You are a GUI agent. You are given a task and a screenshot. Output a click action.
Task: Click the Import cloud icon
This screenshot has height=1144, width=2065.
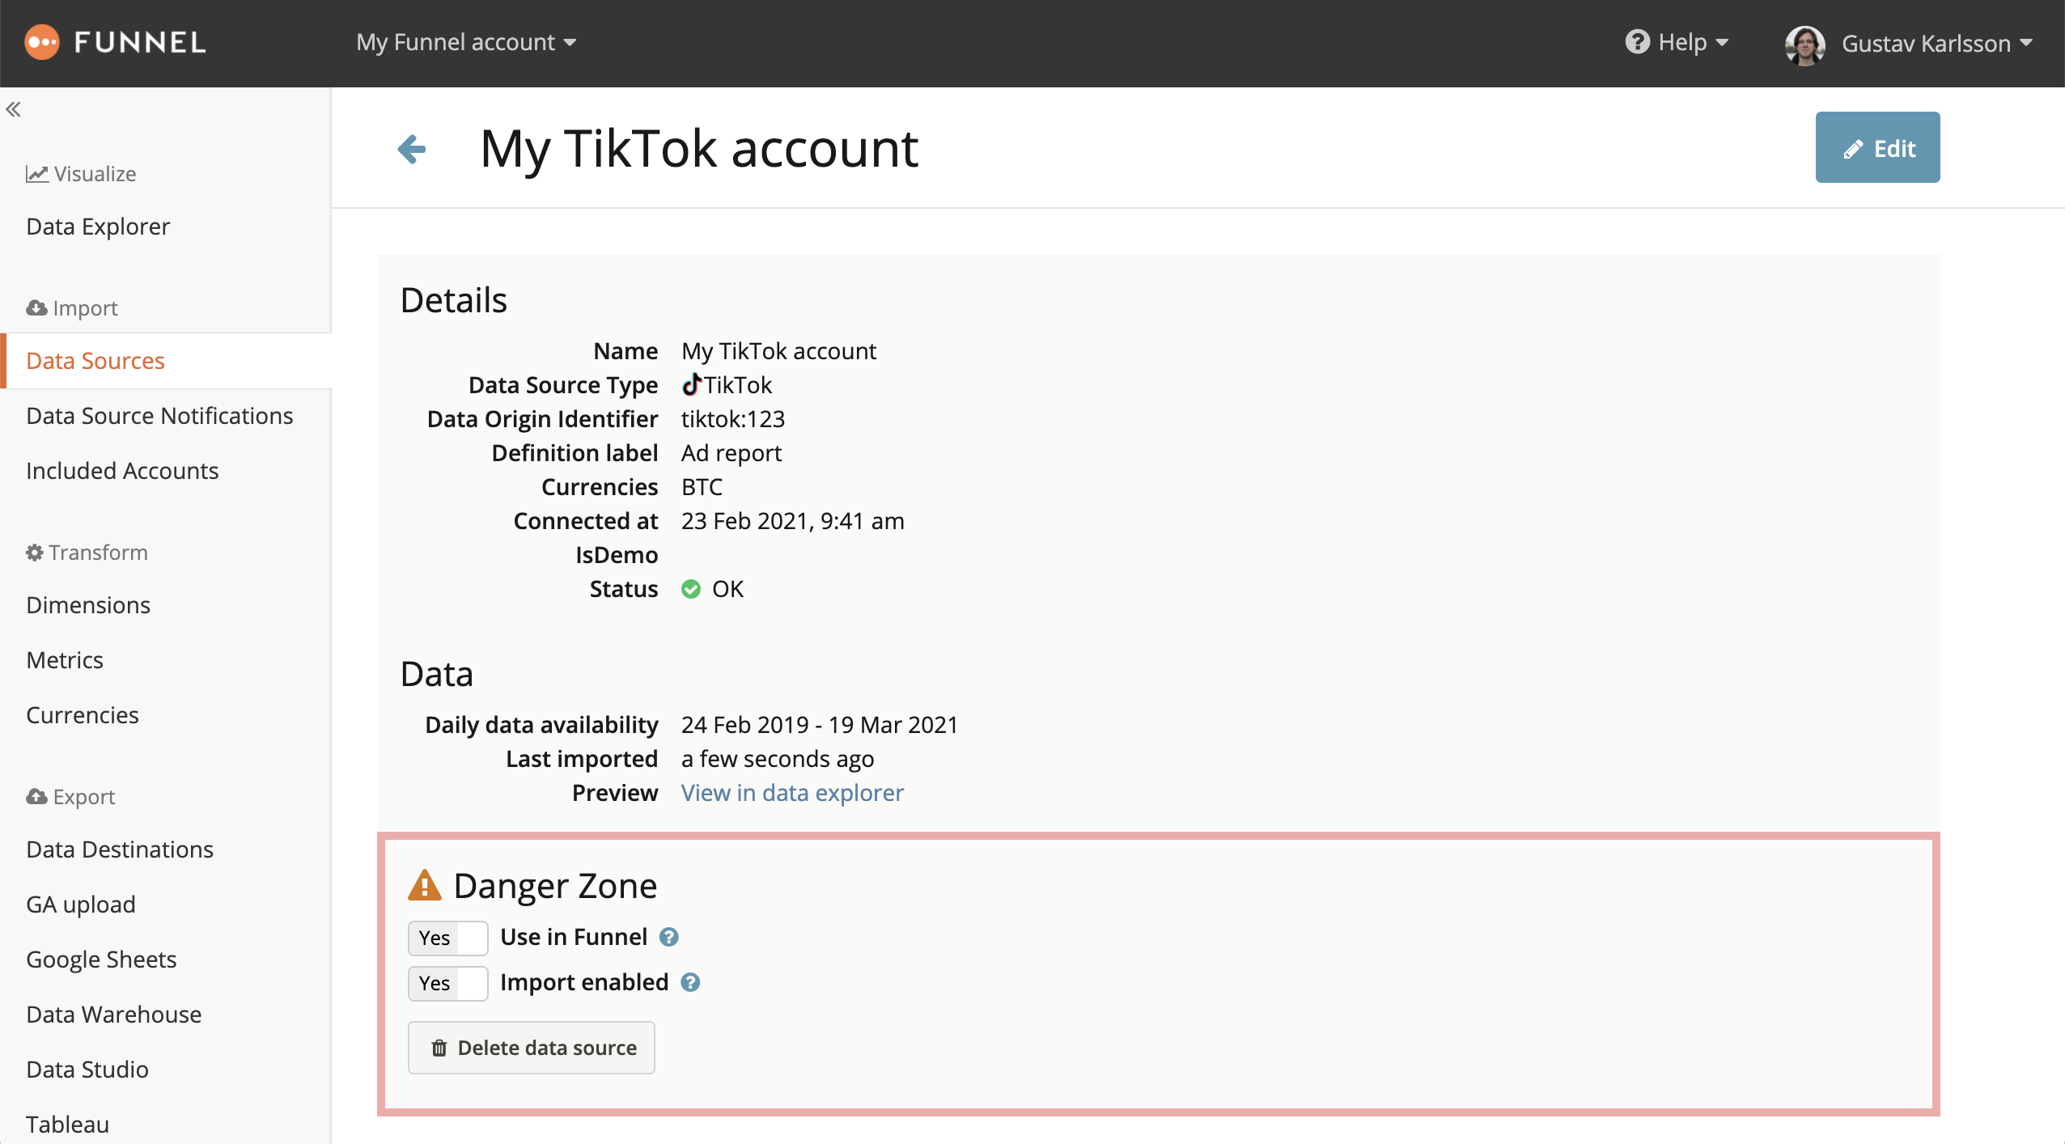point(36,308)
